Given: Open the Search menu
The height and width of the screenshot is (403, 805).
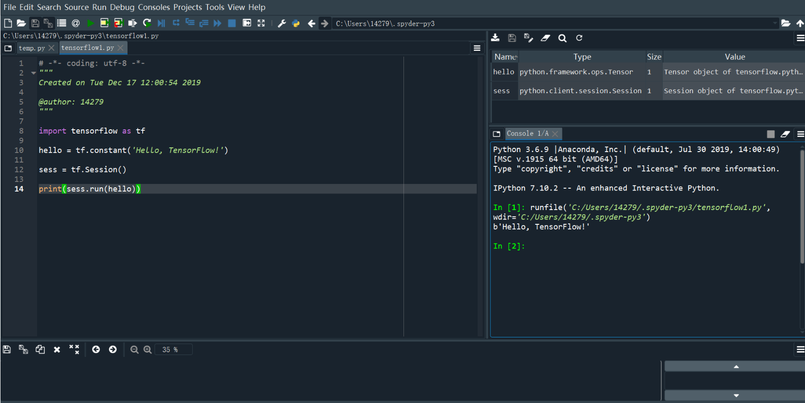Looking at the screenshot, I should pos(49,7).
